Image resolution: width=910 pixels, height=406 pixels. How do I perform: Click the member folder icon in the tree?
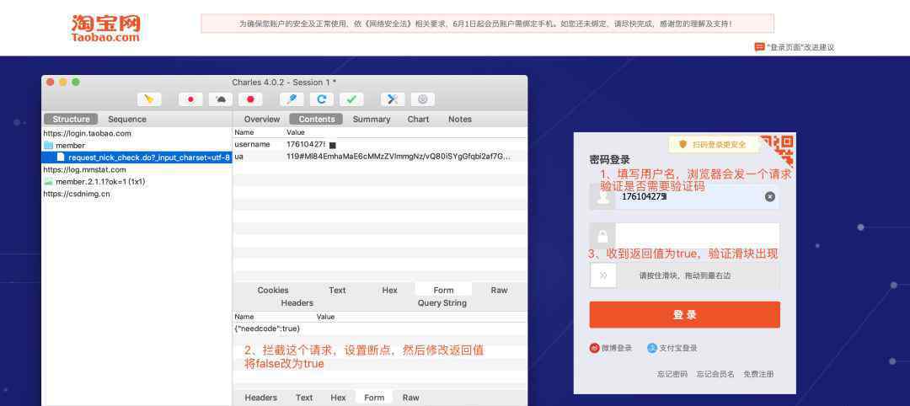pyautogui.click(x=48, y=146)
